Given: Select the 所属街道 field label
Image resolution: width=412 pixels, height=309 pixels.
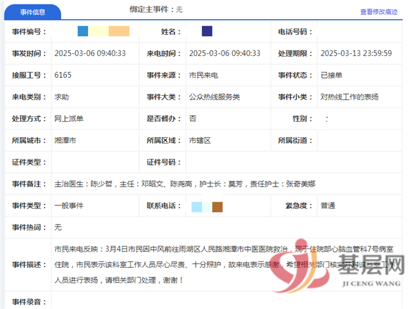Looking at the screenshot, I should tap(295, 140).
